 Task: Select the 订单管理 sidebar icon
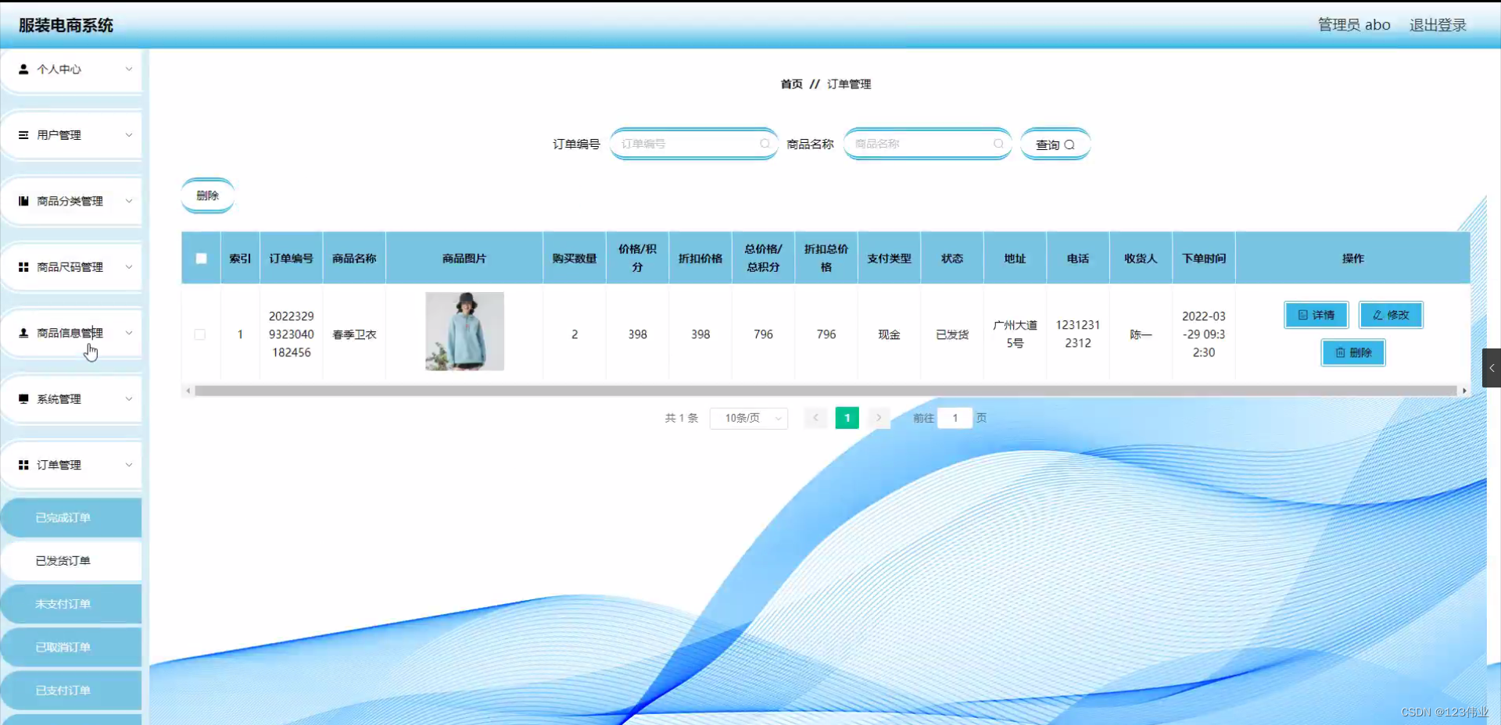coord(23,465)
